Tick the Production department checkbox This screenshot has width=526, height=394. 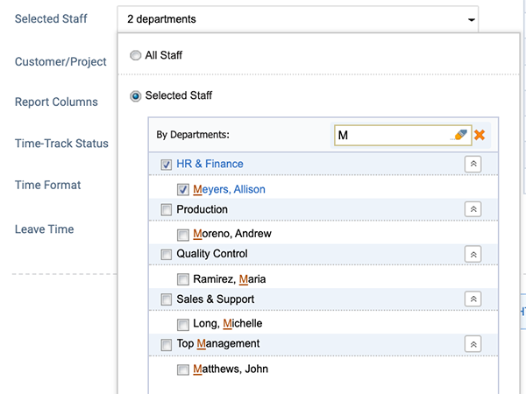tap(166, 210)
